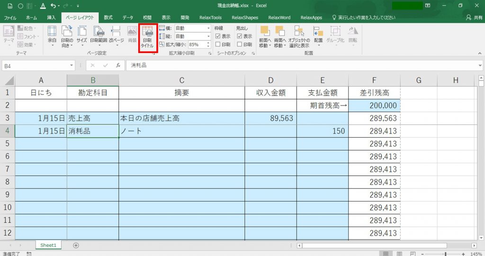This screenshot has width=485, height=256.
Task: Open the 横 width 自動 dropdown
Action: (208, 28)
